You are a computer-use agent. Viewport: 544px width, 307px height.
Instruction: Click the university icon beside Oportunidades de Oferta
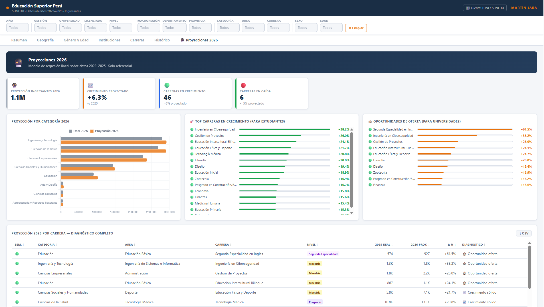click(x=370, y=121)
